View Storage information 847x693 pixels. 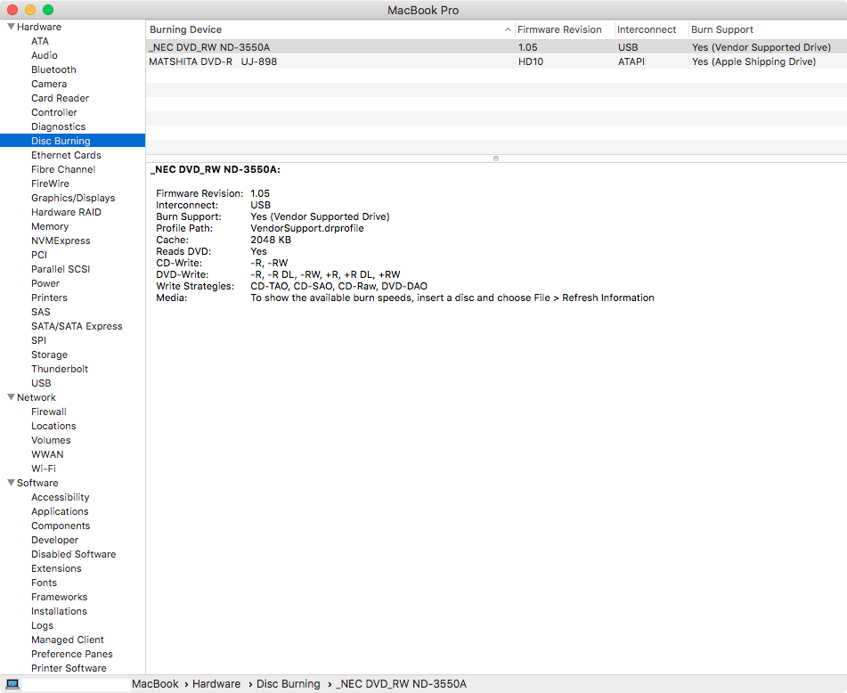(x=49, y=355)
